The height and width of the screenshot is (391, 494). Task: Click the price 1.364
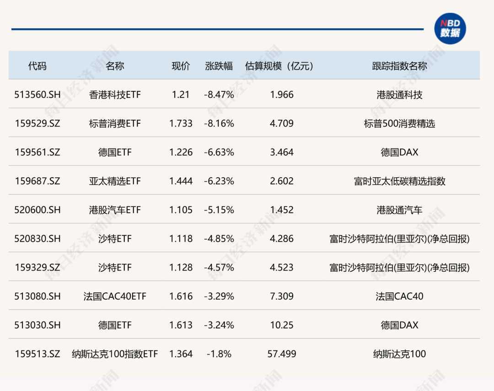(181, 354)
